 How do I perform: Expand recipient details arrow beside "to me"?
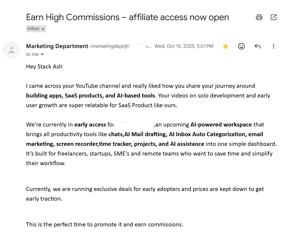click(42, 55)
